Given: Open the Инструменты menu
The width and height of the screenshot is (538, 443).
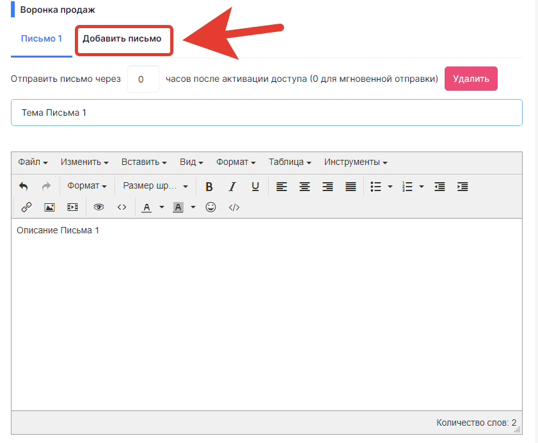Looking at the screenshot, I should [x=356, y=162].
